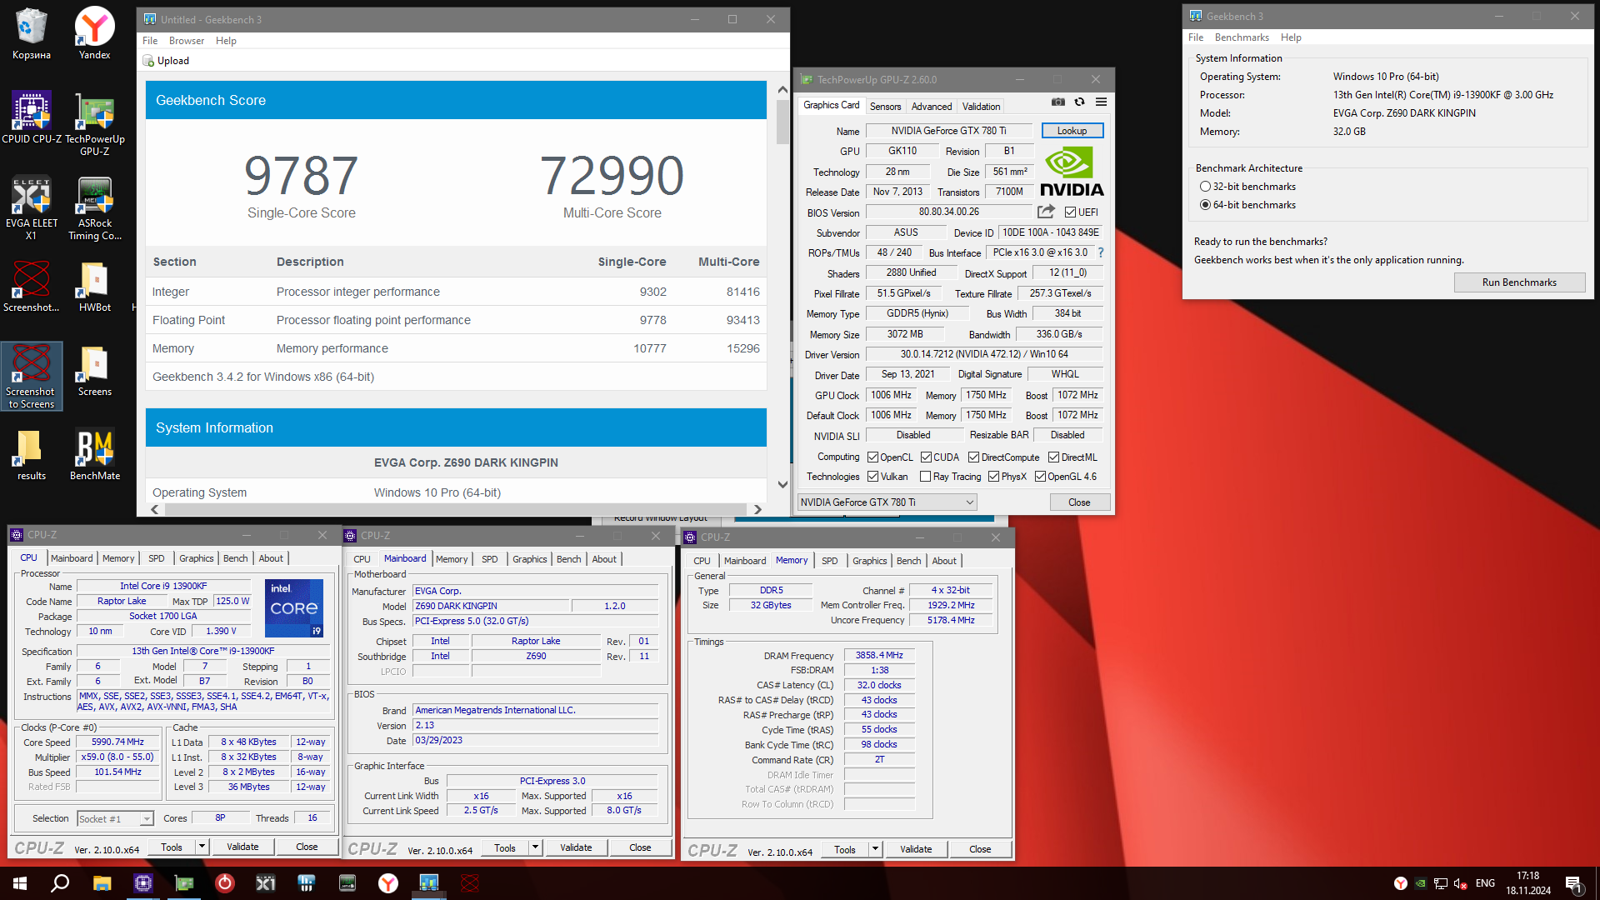Share the BIOS with the export arrow icon
1600x900 pixels.
click(1046, 212)
